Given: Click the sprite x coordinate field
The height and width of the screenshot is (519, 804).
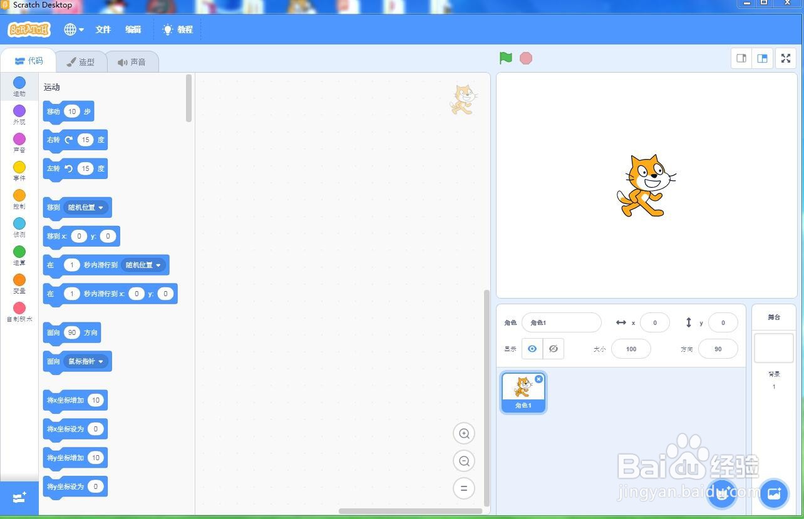Looking at the screenshot, I should click(654, 322).
